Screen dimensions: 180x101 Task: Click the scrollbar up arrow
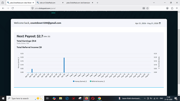tap(179, 12)
